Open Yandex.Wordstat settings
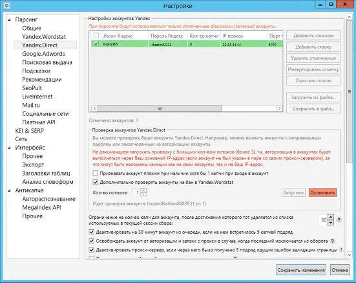 (x=44, y=37)
